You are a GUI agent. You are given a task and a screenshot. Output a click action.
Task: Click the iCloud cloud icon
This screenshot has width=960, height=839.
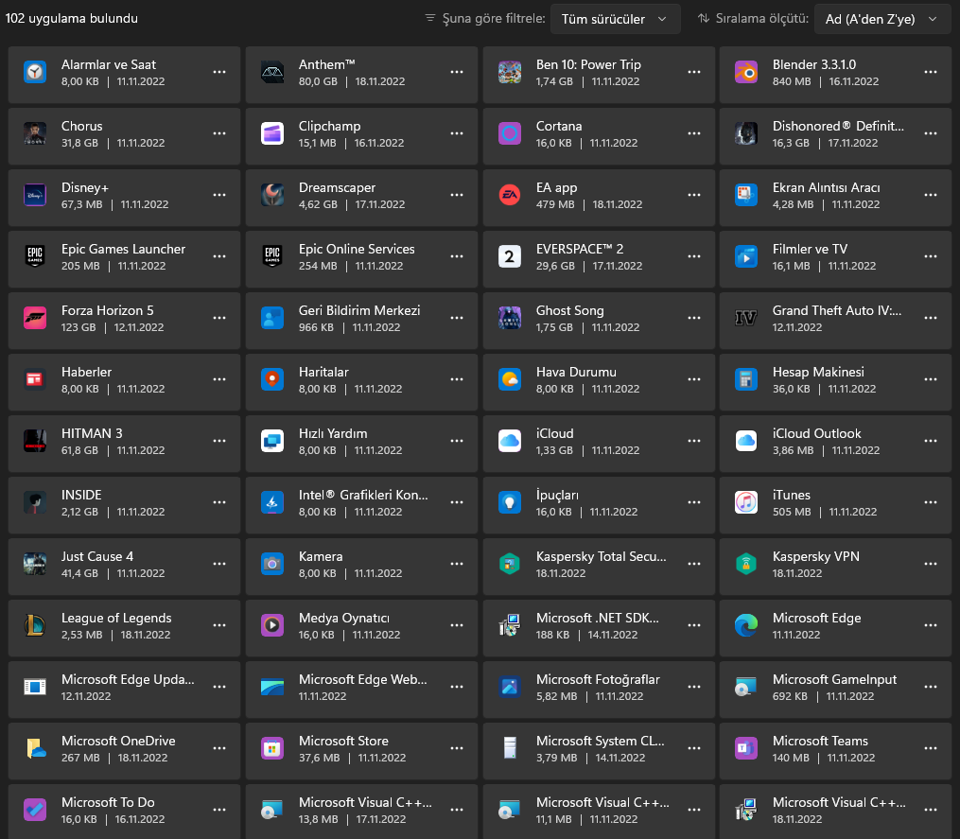[510, 441]
